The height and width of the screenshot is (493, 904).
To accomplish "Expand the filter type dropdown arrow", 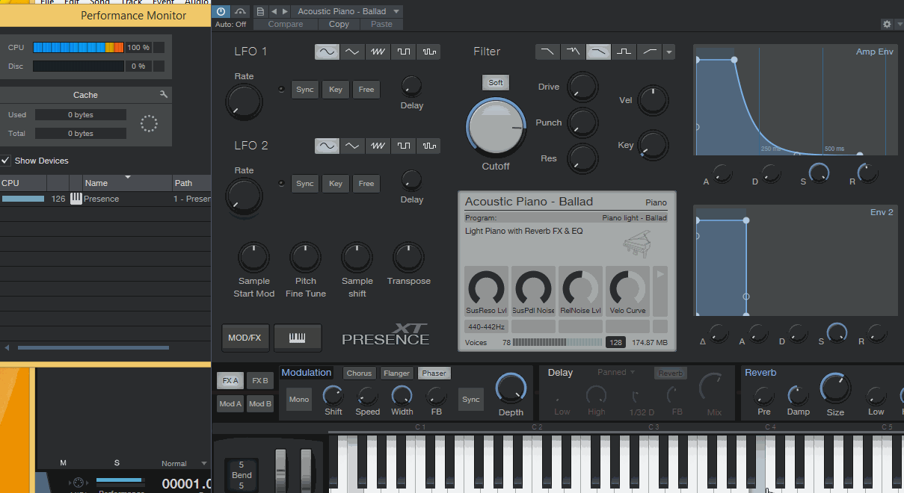I will 669,52.
